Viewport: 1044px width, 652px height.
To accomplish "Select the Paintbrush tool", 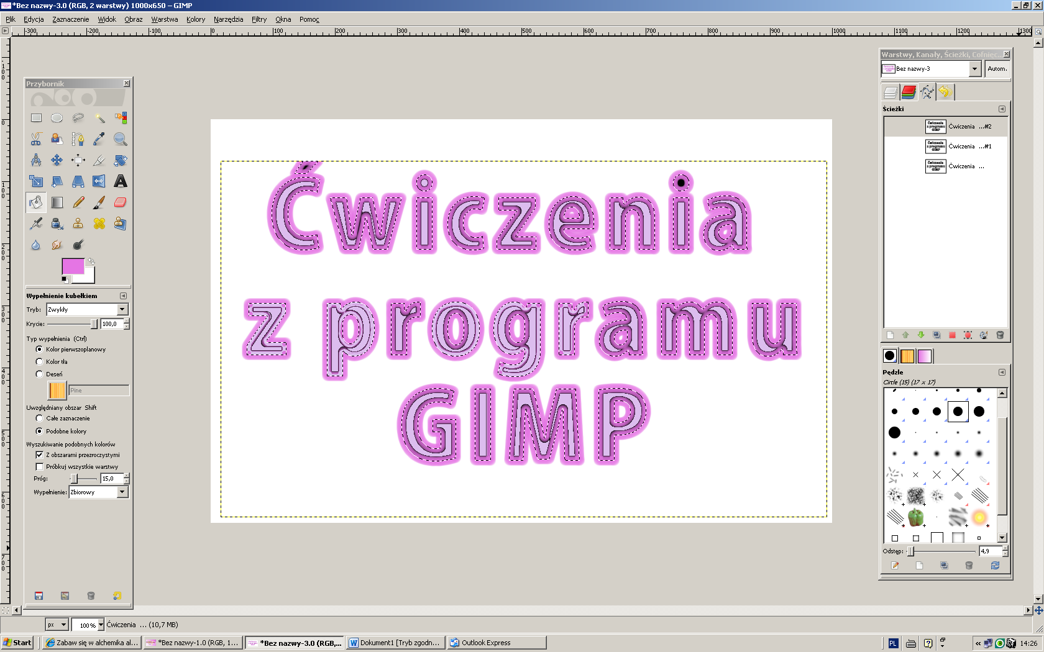I will coord(99,202).
